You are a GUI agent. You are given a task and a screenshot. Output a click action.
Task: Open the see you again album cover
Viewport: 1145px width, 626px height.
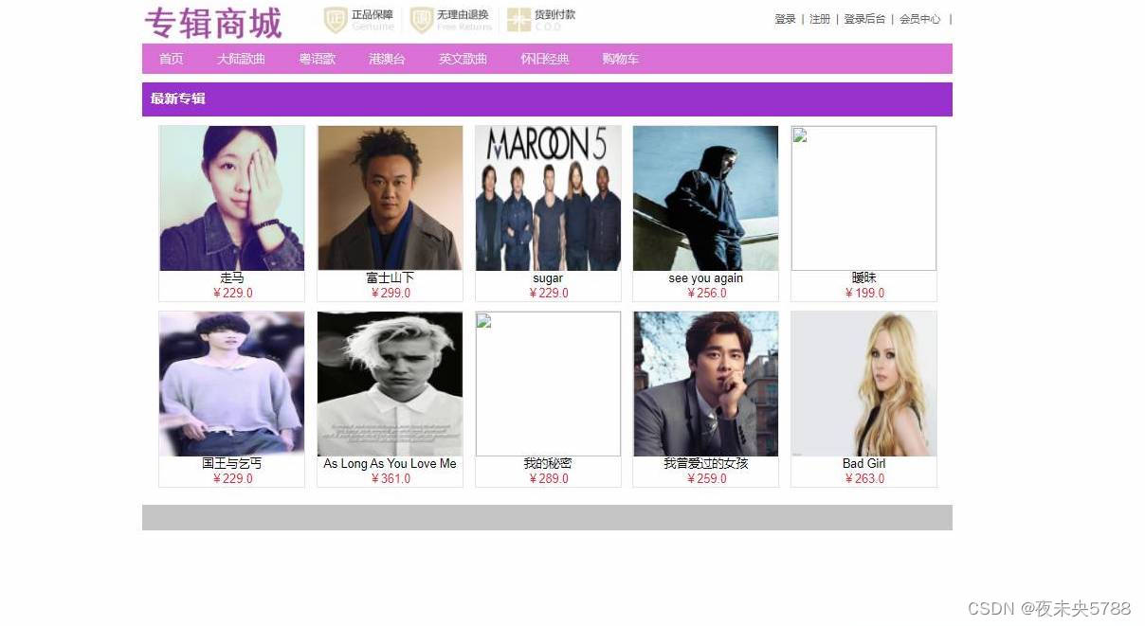(x=705, y=198)
